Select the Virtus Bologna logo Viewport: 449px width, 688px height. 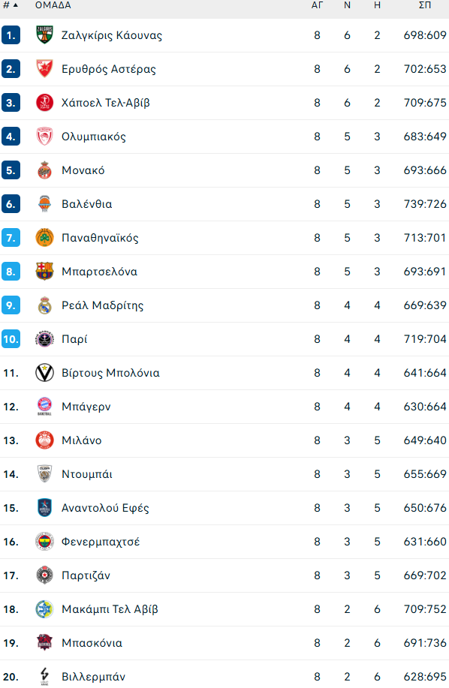pyautogui.click(x=44, y=372)
